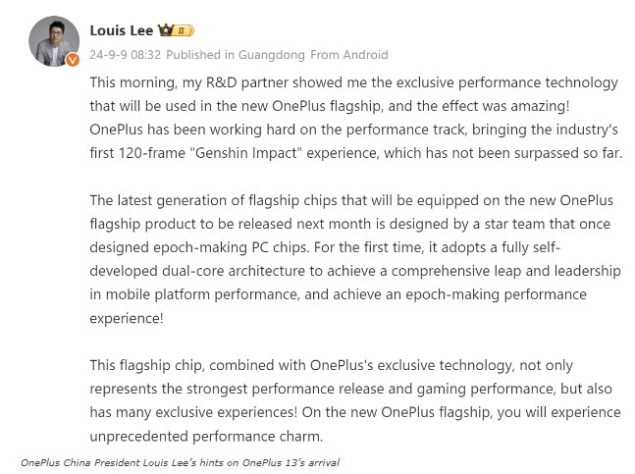The height and width of the screenshot is (474, 635).
Task: Open Louis Lee's profile avatar photo
Action: click(x=54, y=41)
